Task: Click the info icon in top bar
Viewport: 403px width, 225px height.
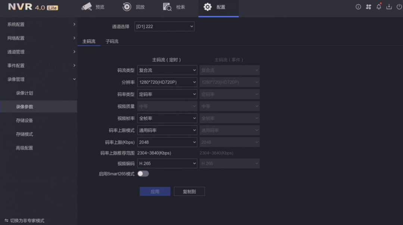Action: tap(358, 7)
